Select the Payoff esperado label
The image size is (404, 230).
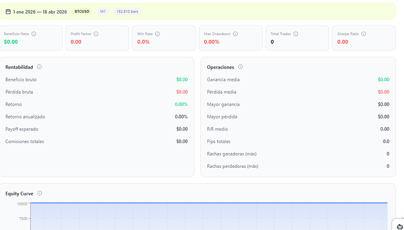coord(22,129)
